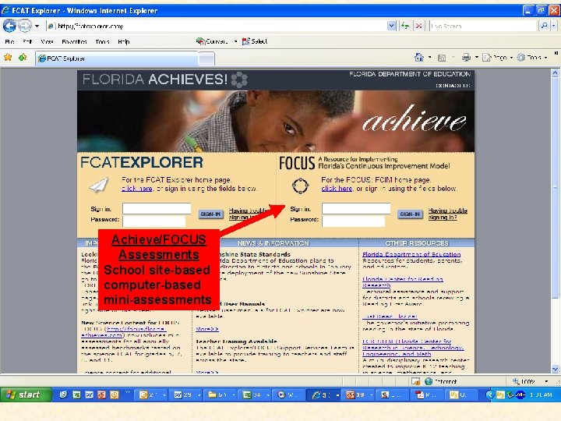The image size is (561, 421).
Task: Open the Edit menu
Action: [x=27, y=41]
